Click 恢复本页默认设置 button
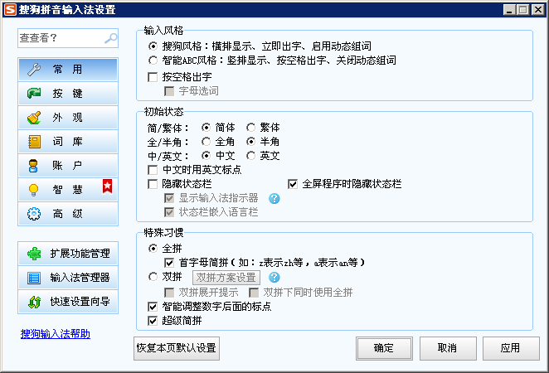This screenshot has width=549, height=373. click(x=177, y=348)
